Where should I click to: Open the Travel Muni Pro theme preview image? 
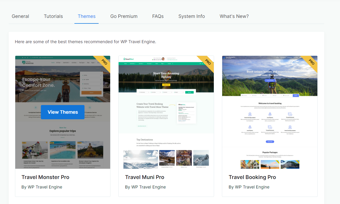[166, 112]
